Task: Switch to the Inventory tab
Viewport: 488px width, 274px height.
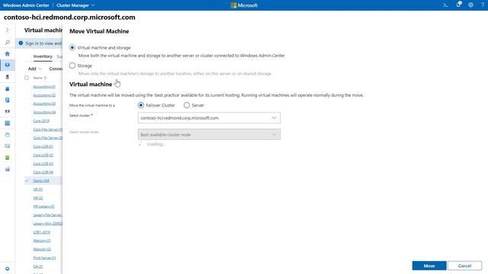Action: 43,56
